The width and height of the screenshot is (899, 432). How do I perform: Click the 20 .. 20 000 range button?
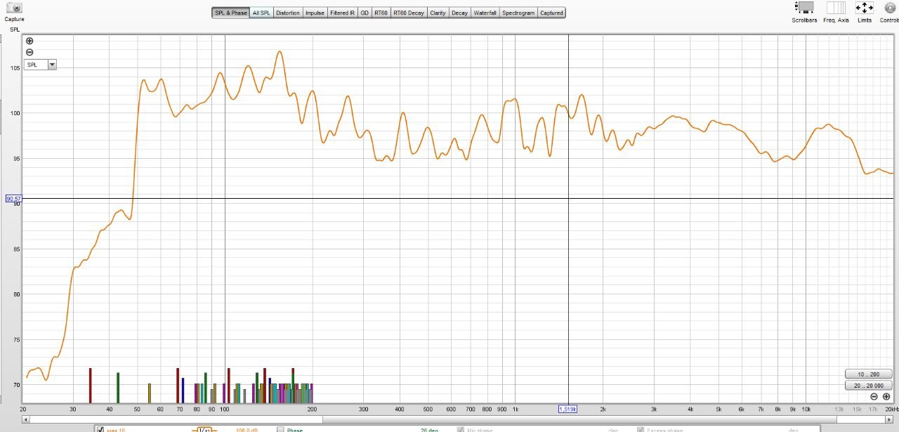(868, 386)
